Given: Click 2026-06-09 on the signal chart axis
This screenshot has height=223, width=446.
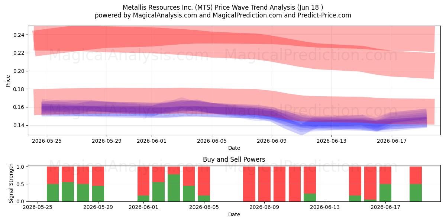Looking at the screenshot, I should tap(264, 207).
